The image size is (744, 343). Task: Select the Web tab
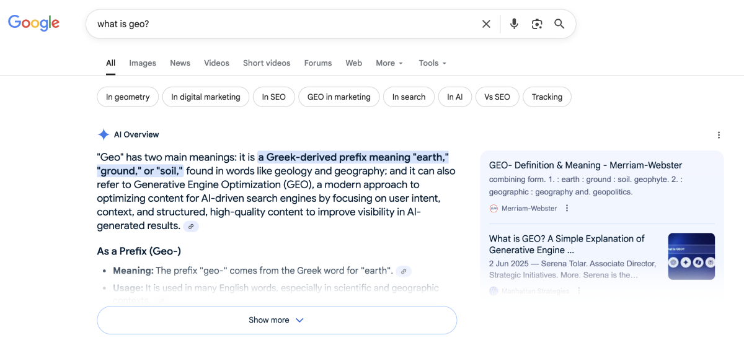coord(353,63)
